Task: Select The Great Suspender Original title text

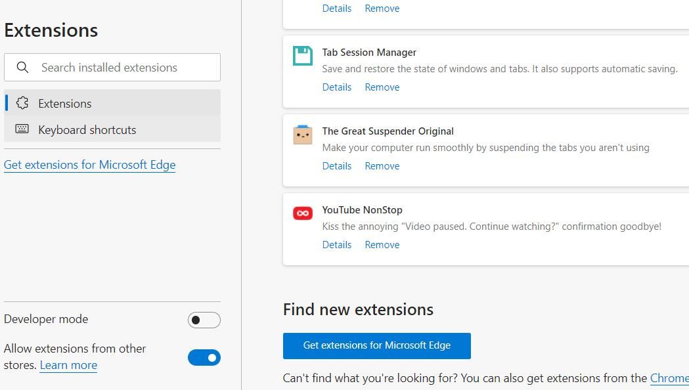Action: tap(388, 131)
